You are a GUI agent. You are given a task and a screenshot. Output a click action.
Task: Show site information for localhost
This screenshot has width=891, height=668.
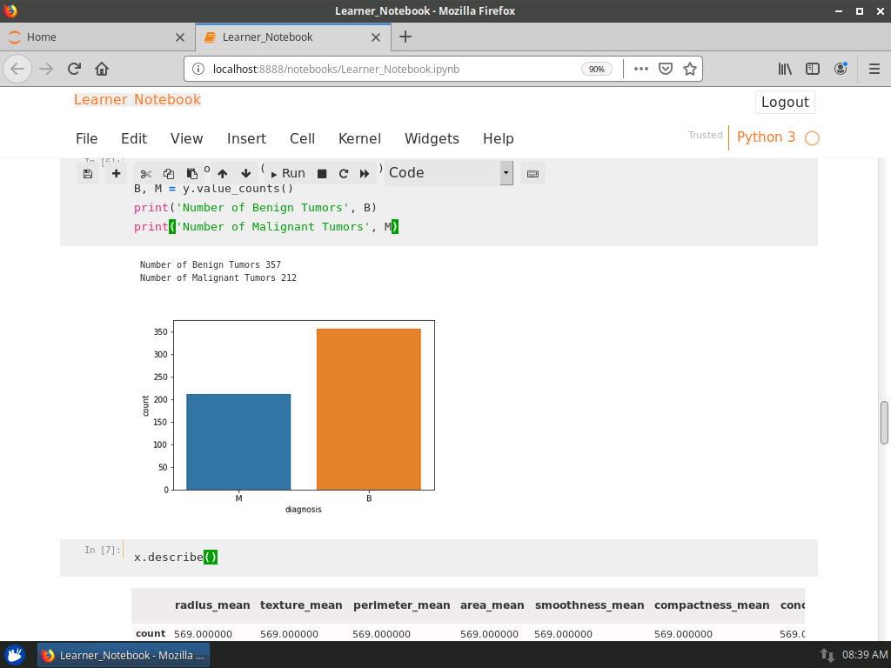click(198, 70)
